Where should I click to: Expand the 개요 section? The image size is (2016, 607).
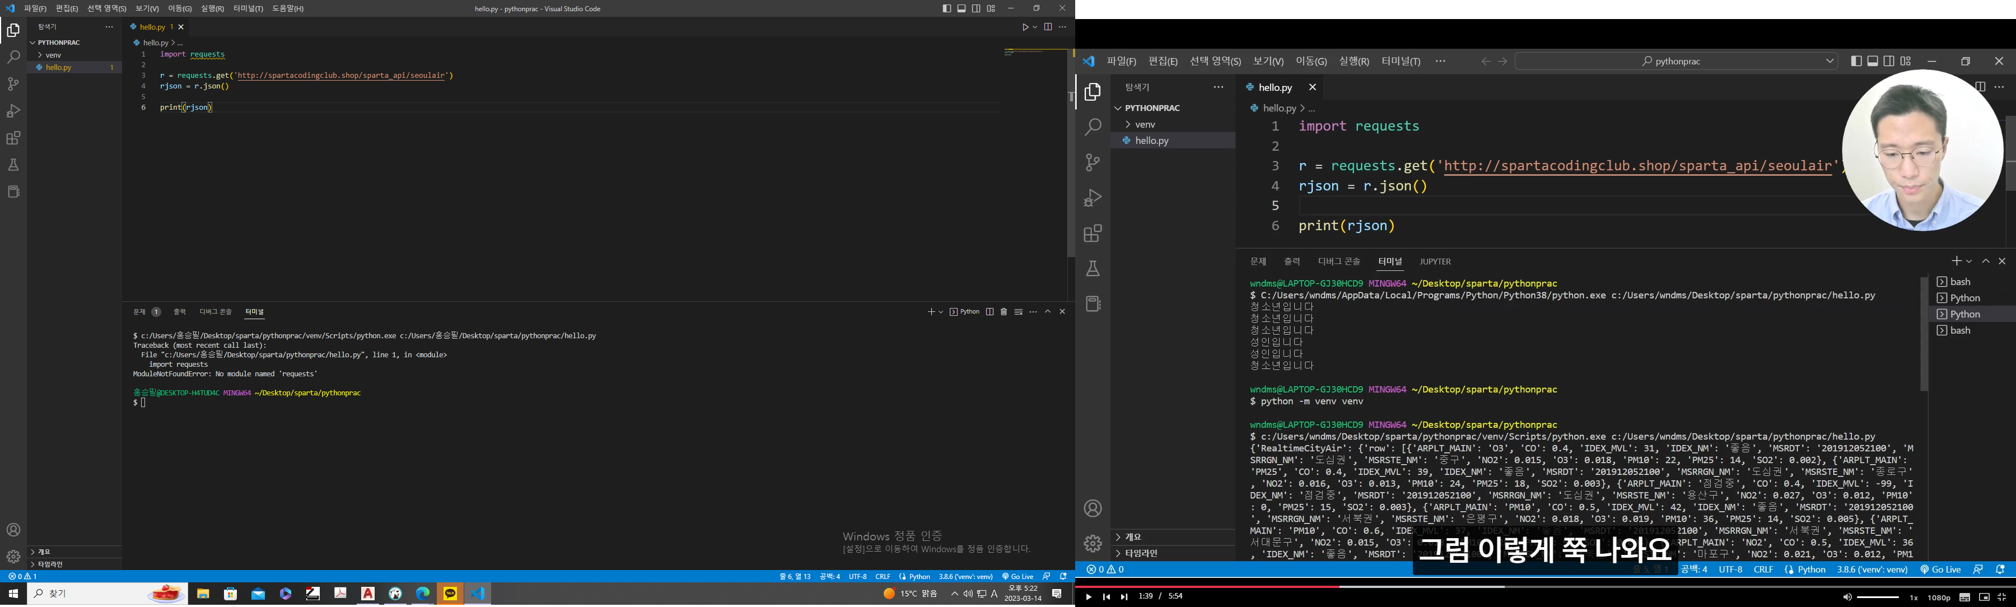point(74,552)
